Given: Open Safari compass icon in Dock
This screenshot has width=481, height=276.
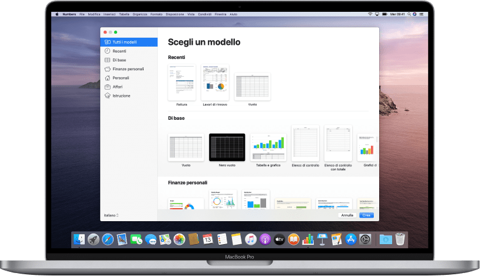Looking at the screenshot, I should [108, 239].
